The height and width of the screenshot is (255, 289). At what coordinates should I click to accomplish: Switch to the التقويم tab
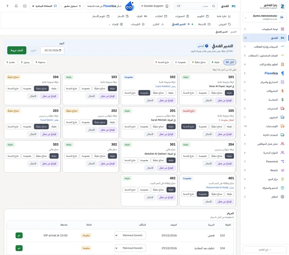coord(203,16)
